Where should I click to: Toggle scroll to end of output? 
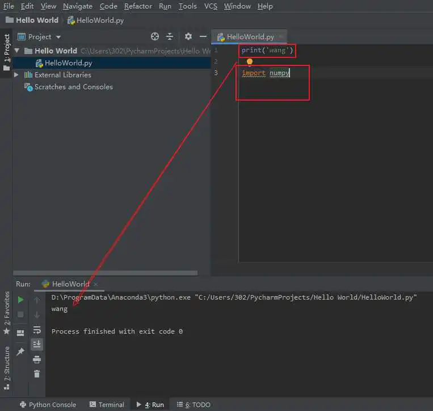point(37,344)
